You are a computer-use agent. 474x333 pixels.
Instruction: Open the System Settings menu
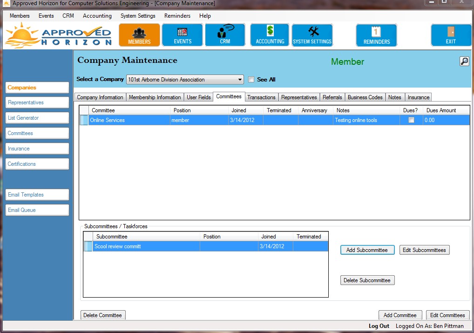[x=138, y=16]
